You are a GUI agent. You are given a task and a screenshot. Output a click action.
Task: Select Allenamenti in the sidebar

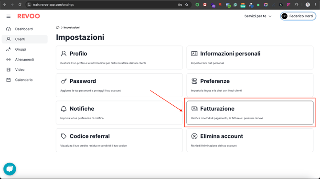[x=25, y=59]
